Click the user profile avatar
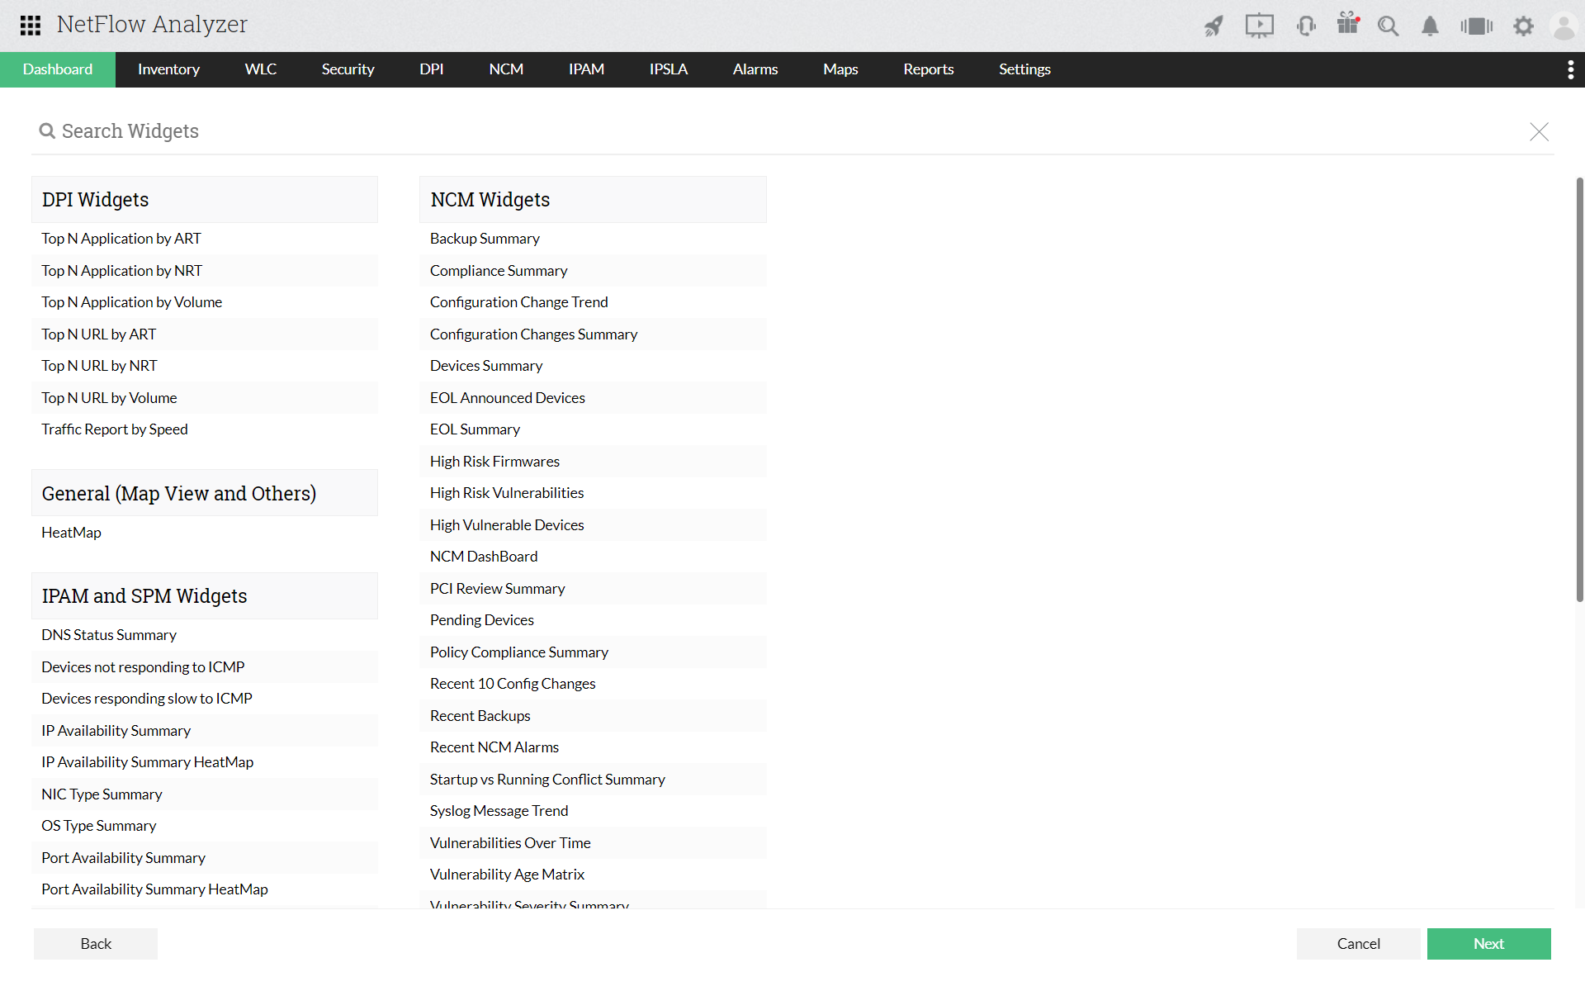Screen dimensions: 1585x991 pyautogui.click(x=1564, y=26)
